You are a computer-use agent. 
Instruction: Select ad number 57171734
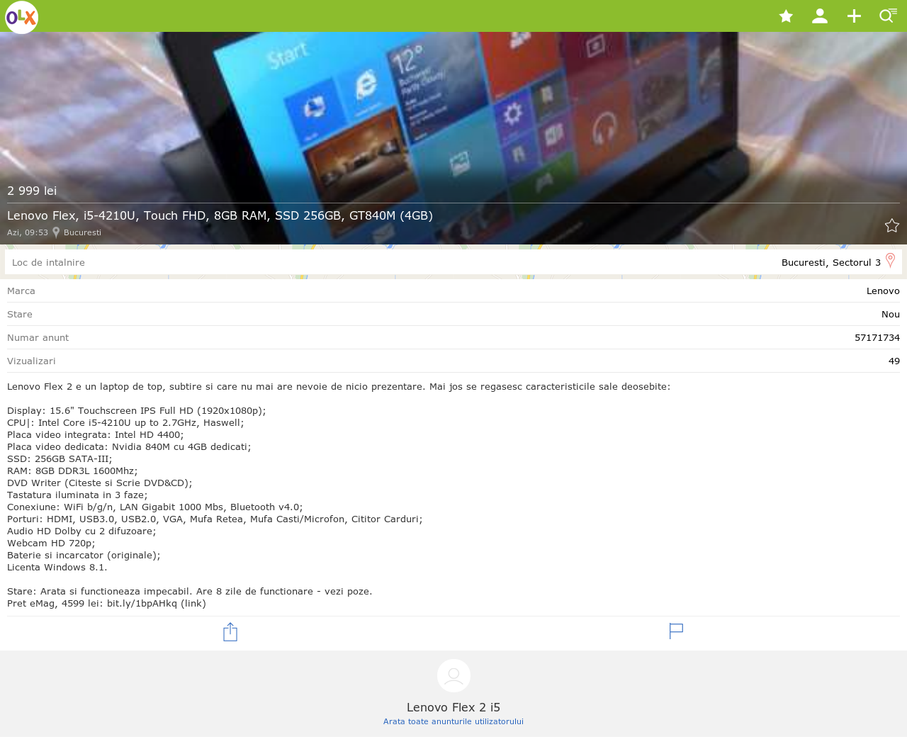click(x=877, y=337)
